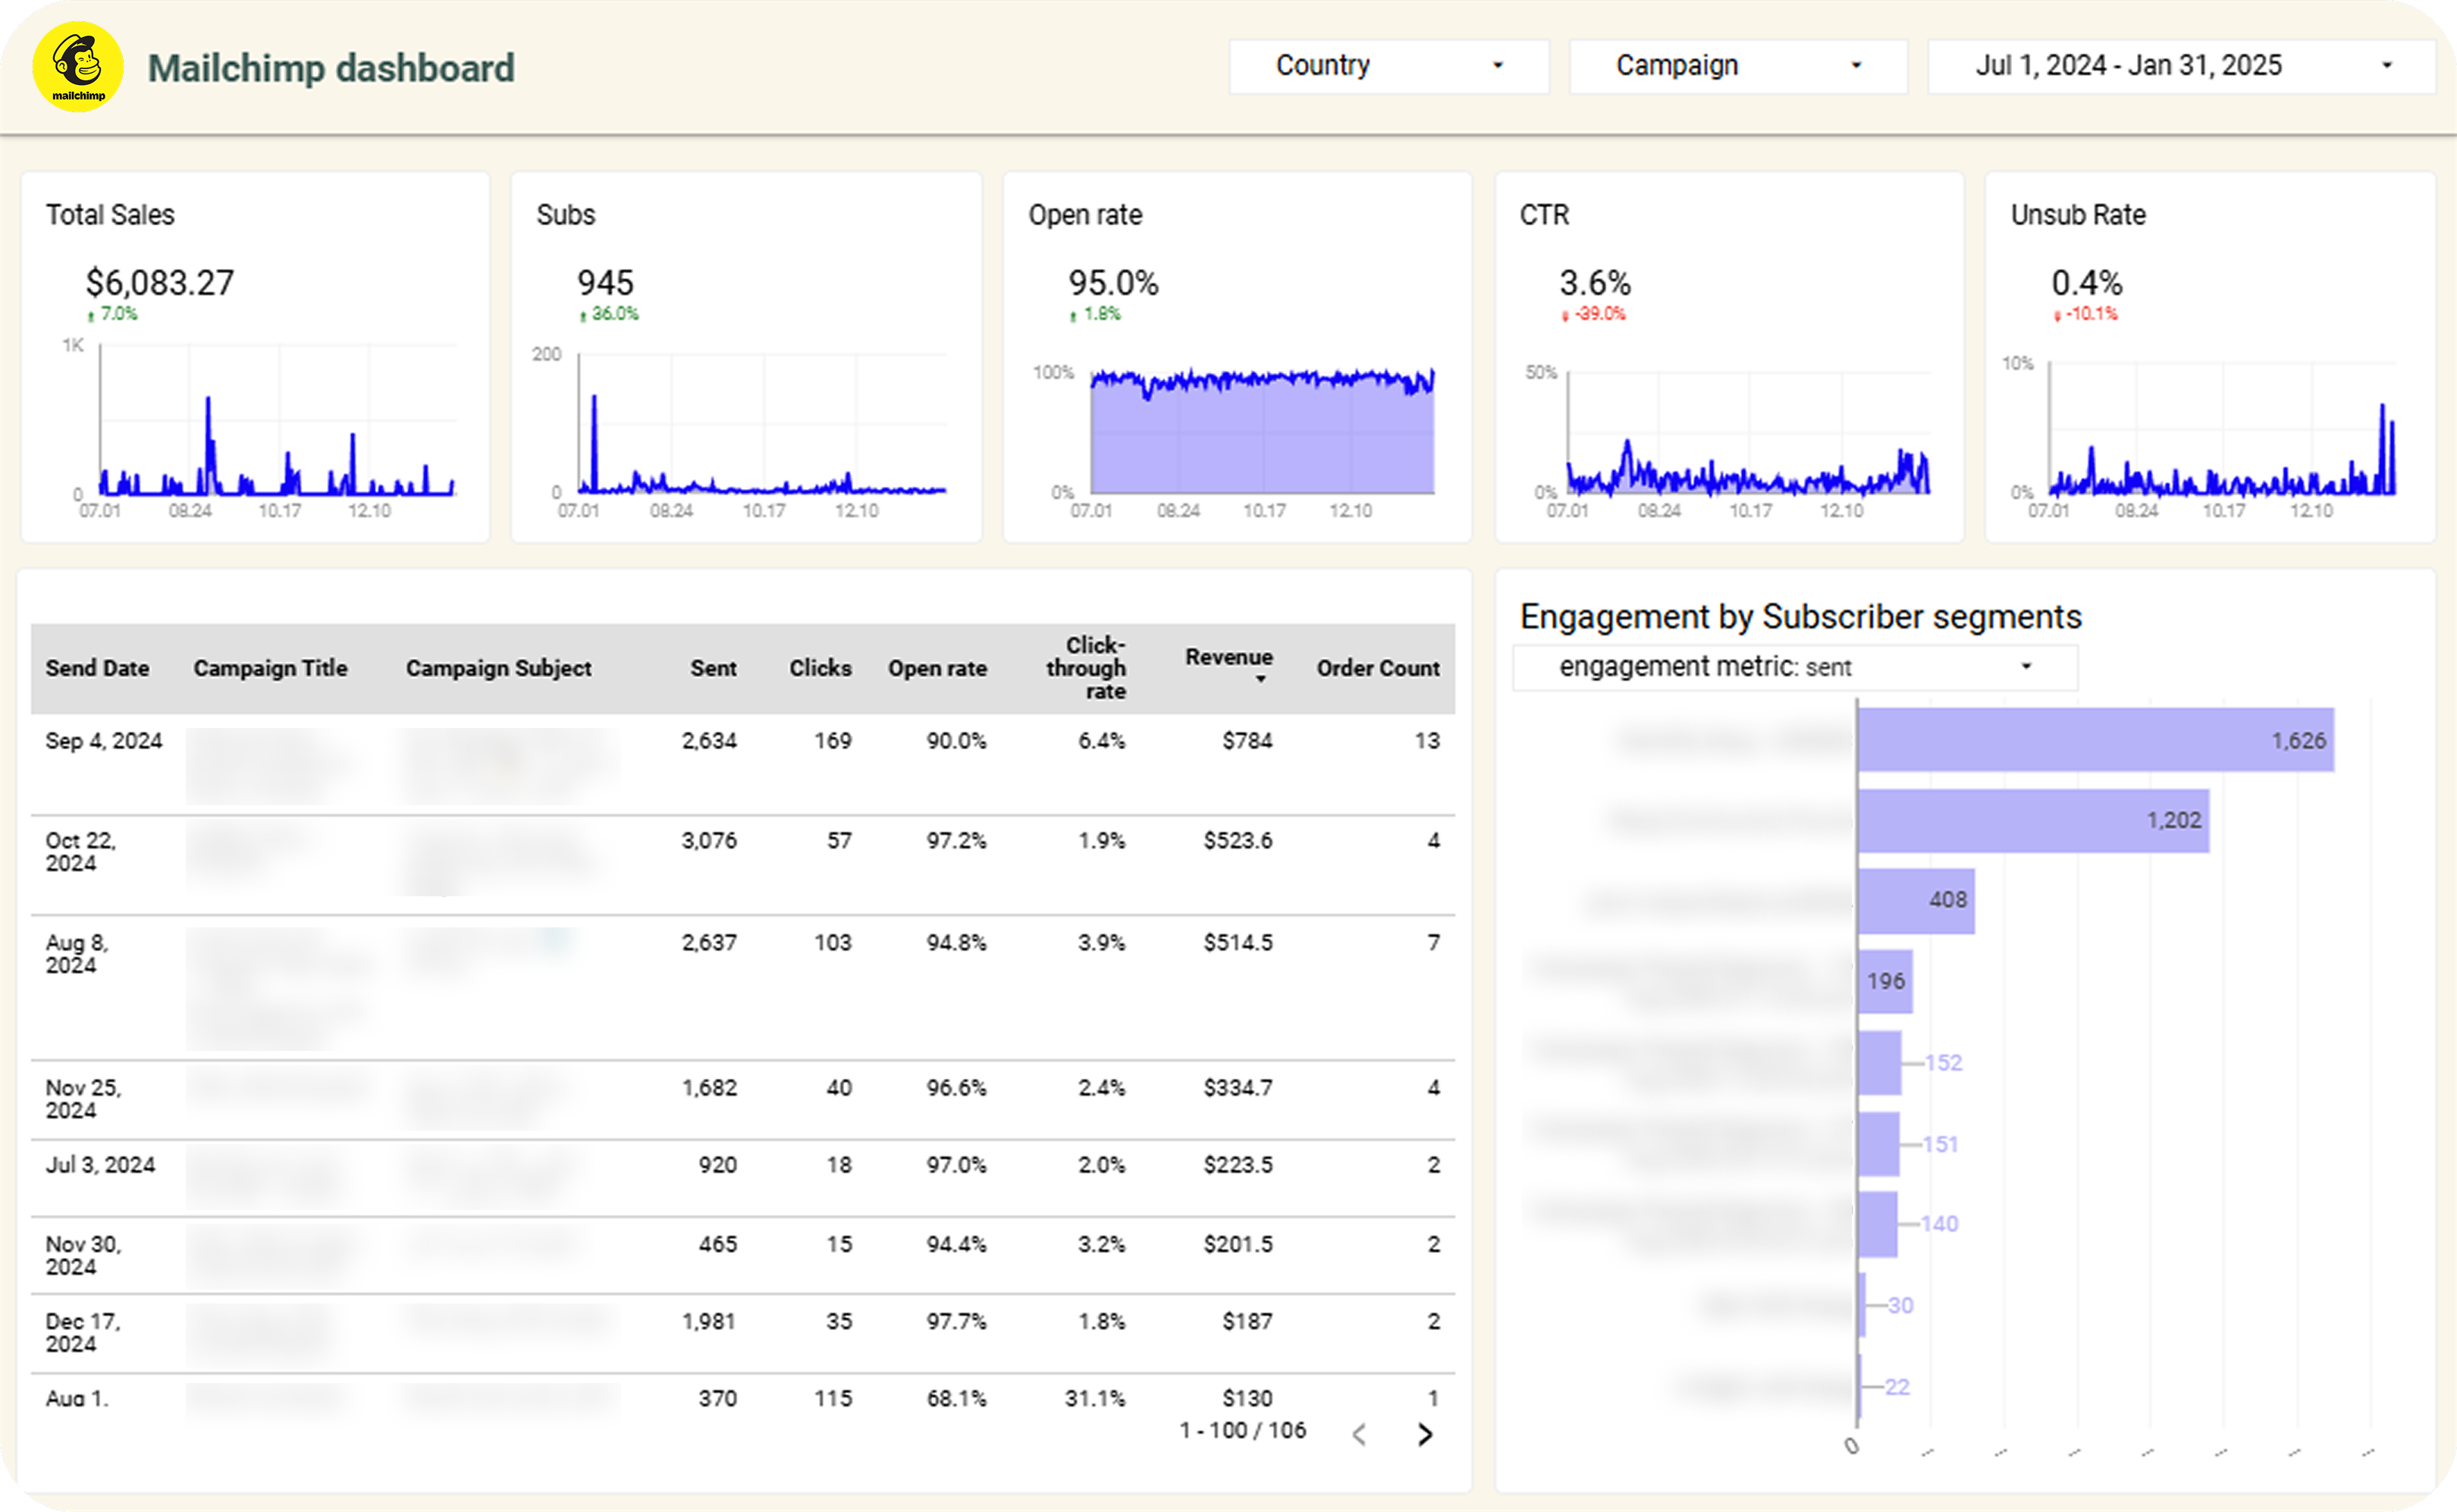Sort by Order Count column header
Screen dimensions: 2457x1512
point(1377,668)
